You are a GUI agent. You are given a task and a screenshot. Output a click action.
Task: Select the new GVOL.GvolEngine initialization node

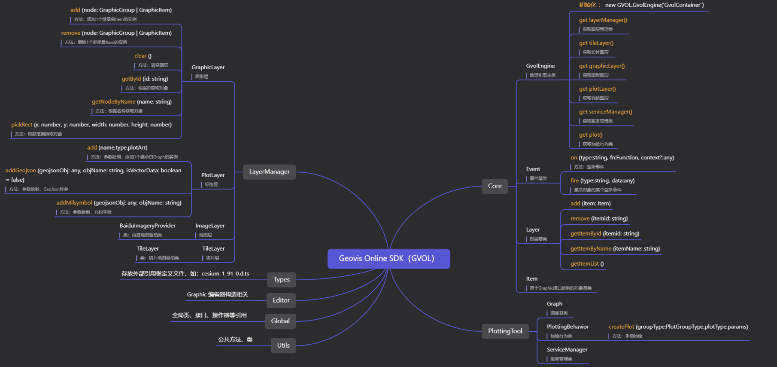click(641, 5)
